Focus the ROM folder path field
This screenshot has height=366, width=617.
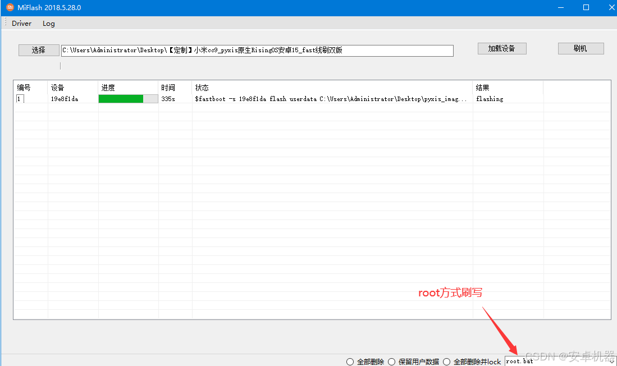coord(257,51)
